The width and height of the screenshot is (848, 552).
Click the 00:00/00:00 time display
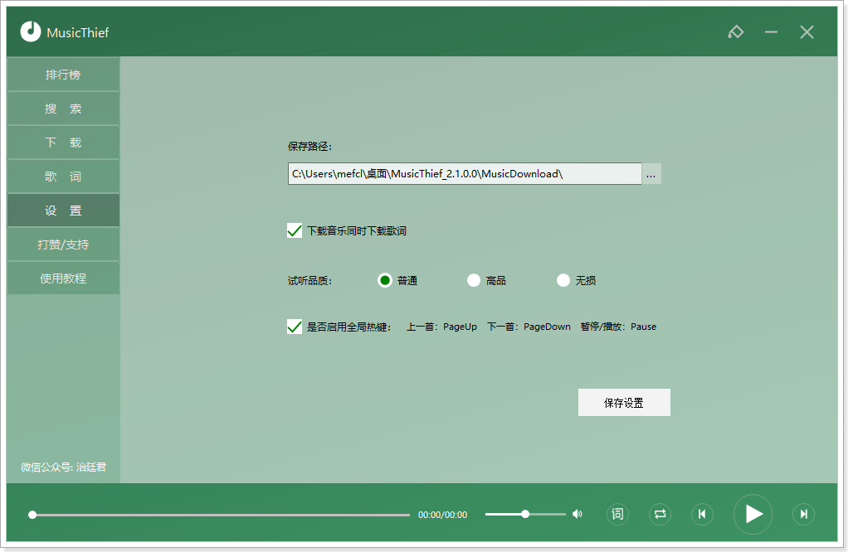442,515
